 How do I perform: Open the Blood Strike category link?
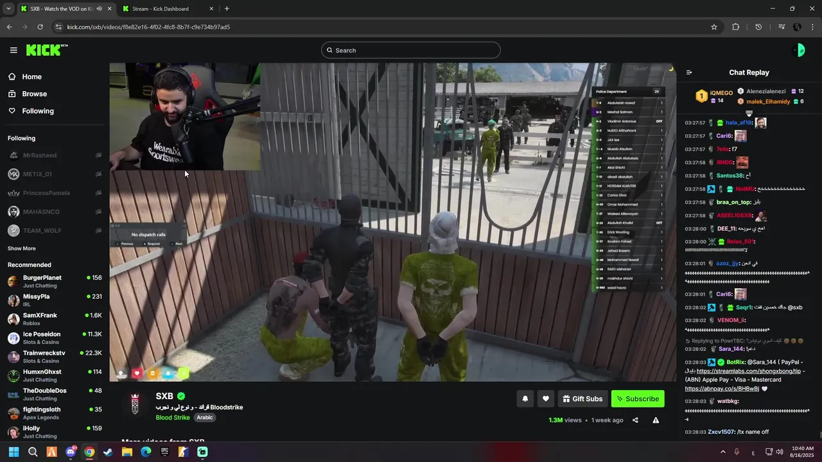pos(173,418)
